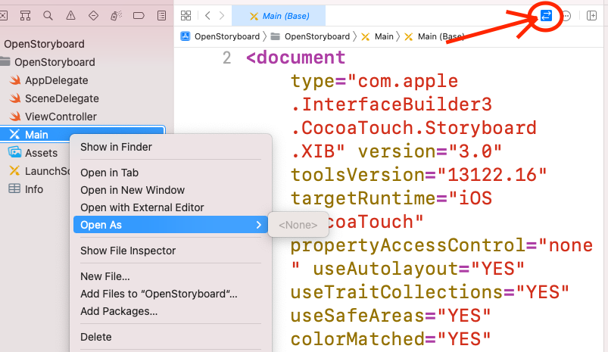The width and height of the screenshot is (608, 352).
Task: Open the SceneDelegate Swift file
Action: [55, 98]
